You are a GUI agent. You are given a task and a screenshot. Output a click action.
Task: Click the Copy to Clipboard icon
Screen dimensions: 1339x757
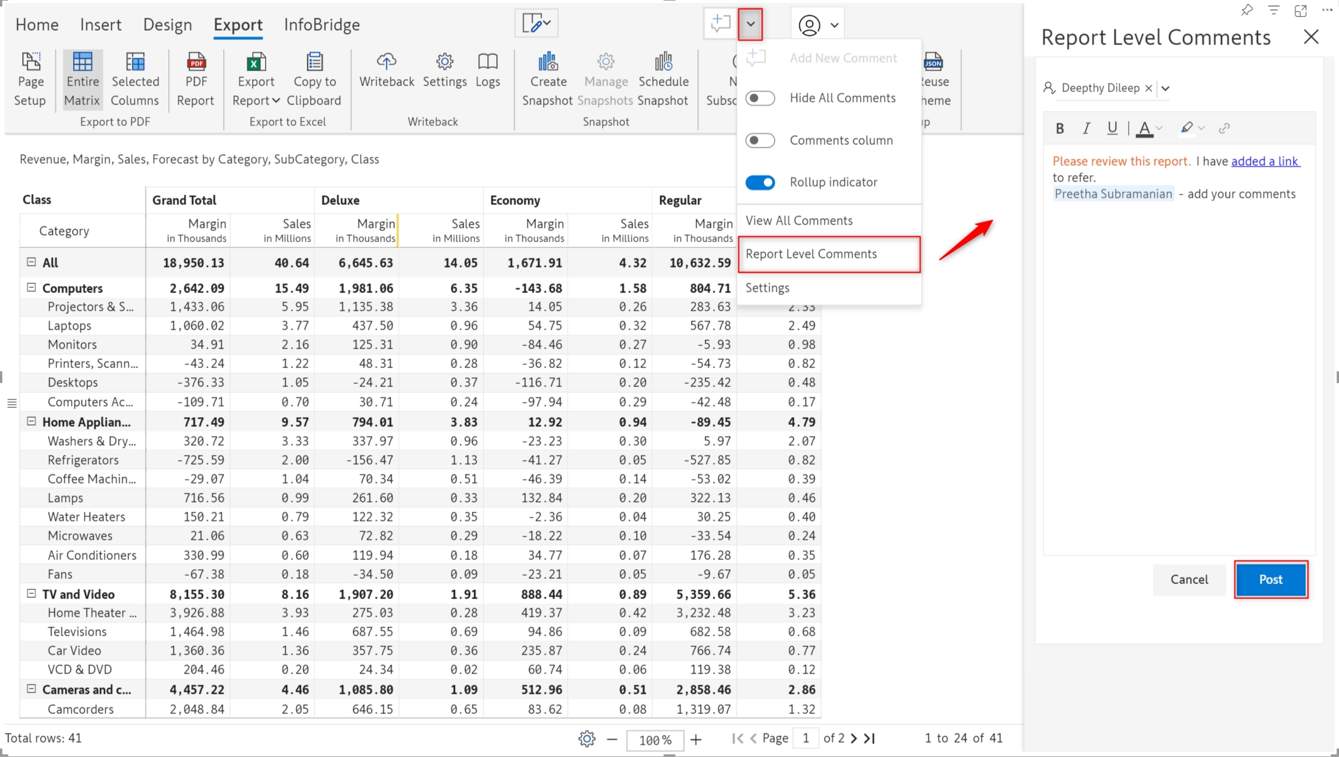(315, 62)
